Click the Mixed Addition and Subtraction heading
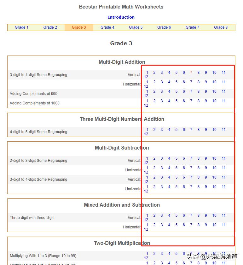243x265 pixels. coord(122,205)
